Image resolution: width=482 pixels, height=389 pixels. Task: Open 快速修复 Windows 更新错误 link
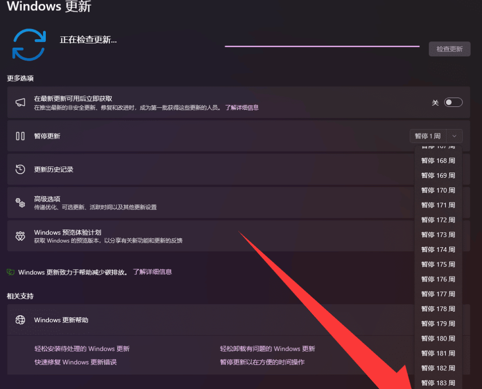(76, 362)
